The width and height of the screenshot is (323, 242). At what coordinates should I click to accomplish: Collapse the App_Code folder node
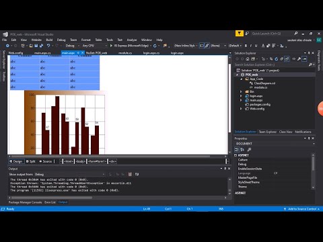[242, 79]
